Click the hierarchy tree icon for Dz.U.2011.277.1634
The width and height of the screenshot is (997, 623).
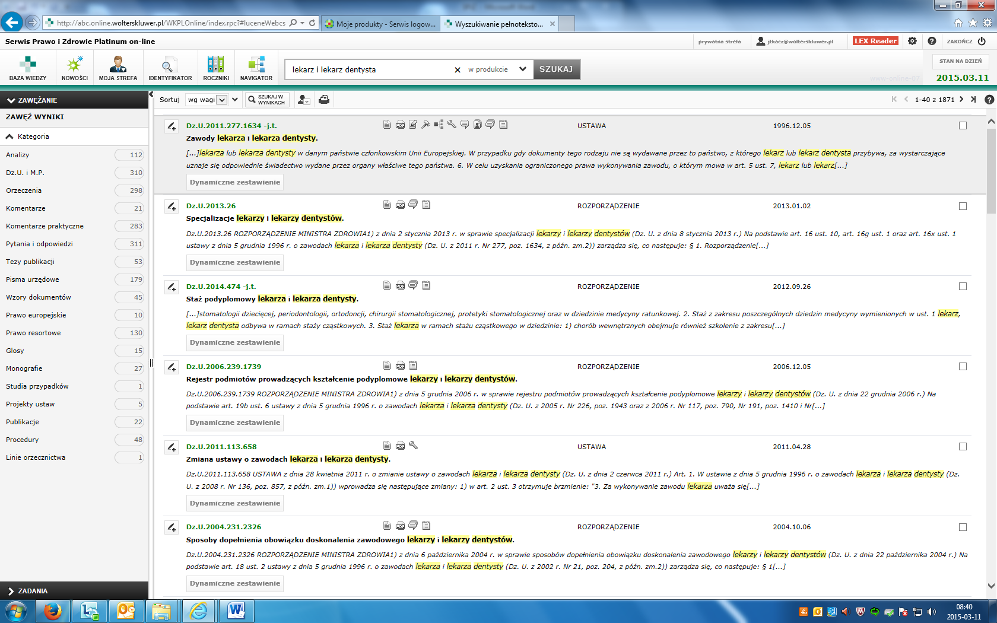(x=439, y=125)
